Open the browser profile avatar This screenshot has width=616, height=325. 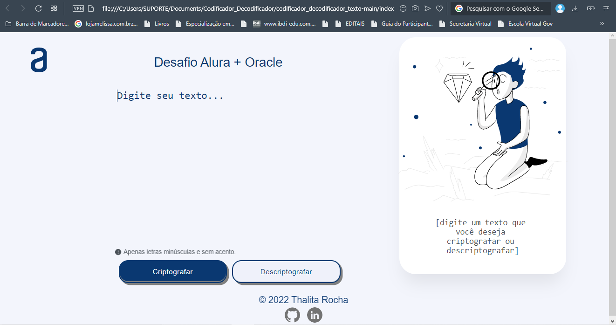(x=560, y=8)
